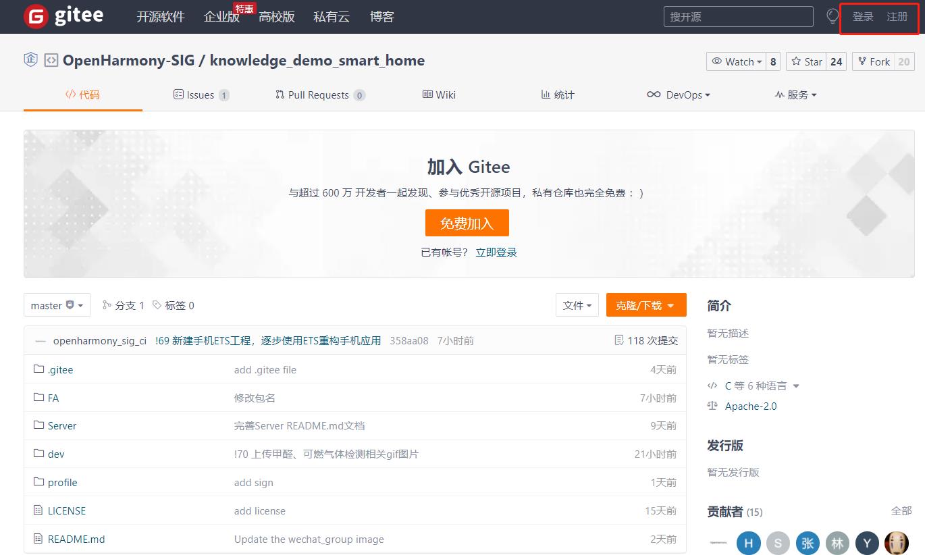View 118 次提交 commit history
The image size is (925, 555).
tap(646, 340)
